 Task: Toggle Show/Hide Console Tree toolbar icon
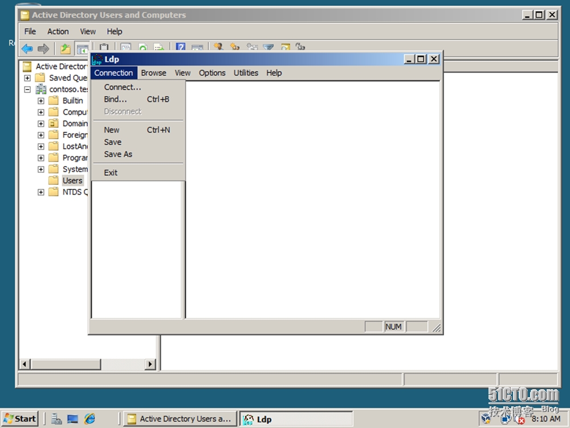82,48
